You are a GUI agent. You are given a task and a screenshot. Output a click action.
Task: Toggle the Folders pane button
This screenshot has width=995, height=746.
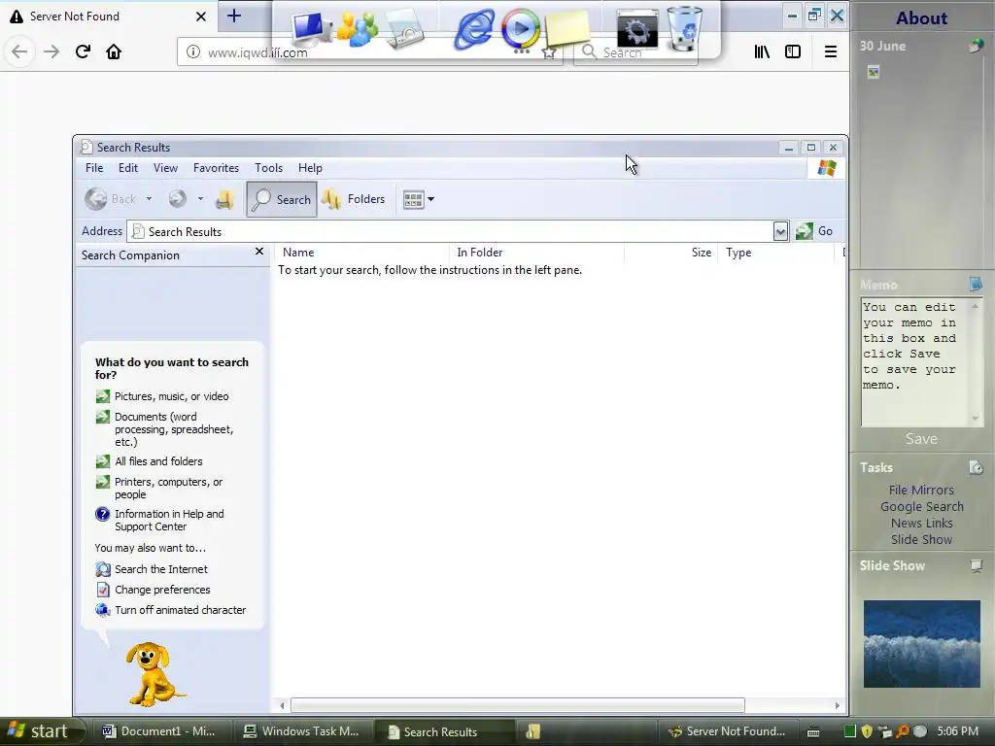coord(354,199)
